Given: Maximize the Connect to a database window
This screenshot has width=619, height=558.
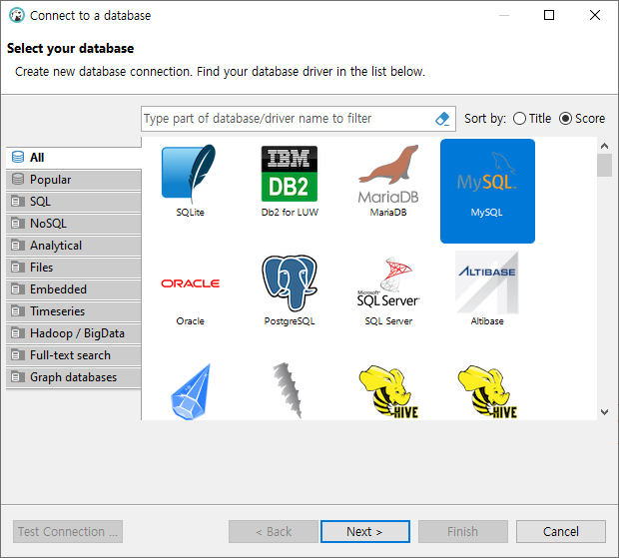Looking at the screenshot, I should pos(549,15).
